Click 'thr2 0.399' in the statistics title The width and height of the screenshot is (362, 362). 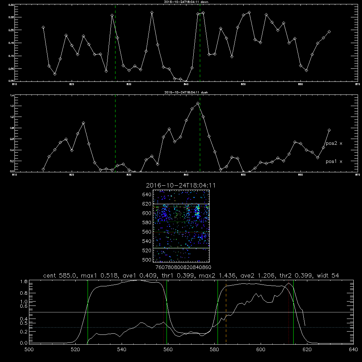[296, 275]
